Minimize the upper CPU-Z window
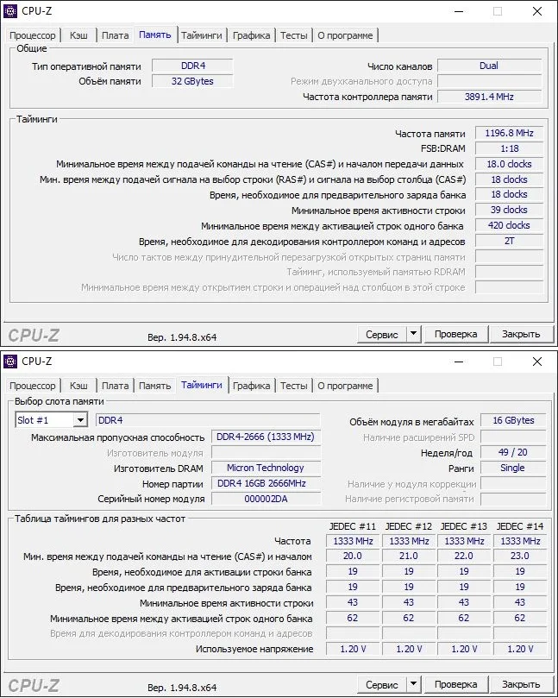The width and height of the screenshot is (558, 698). [458, 11]
